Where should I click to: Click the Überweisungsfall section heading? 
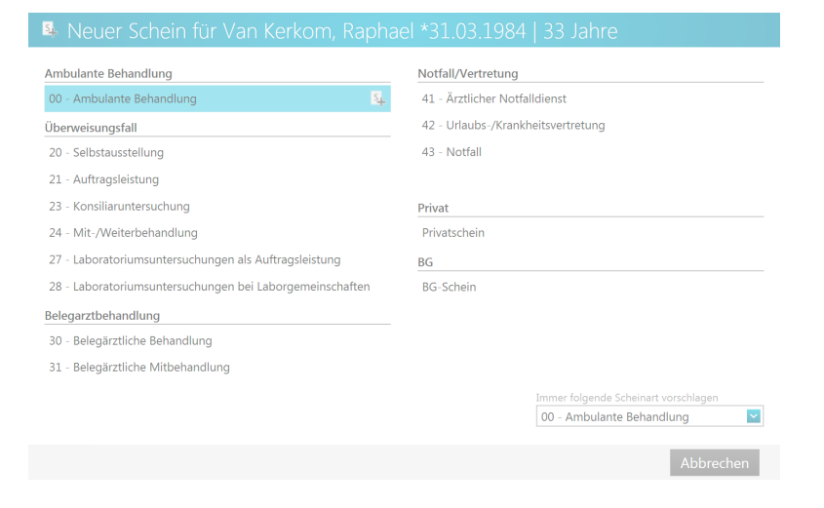coord(91,128)
